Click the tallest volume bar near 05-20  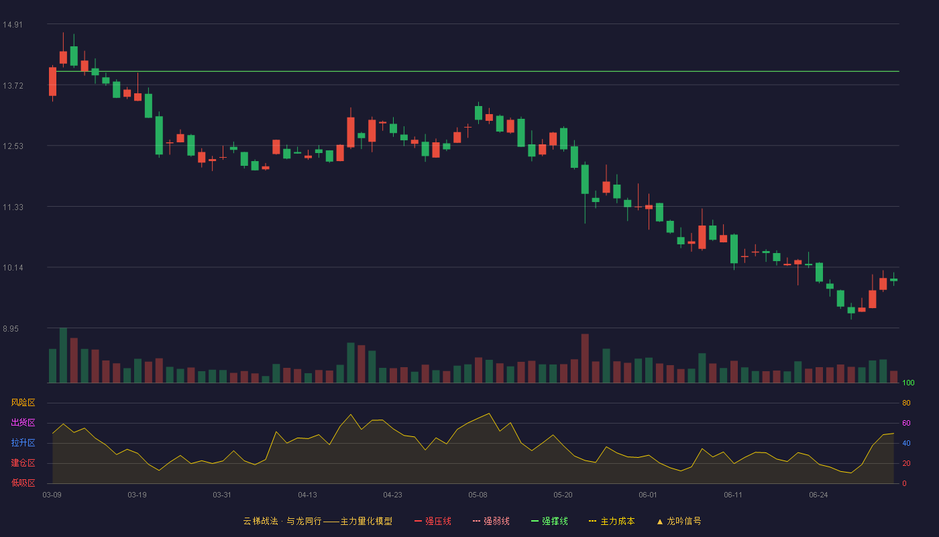[x=585, y=358]
